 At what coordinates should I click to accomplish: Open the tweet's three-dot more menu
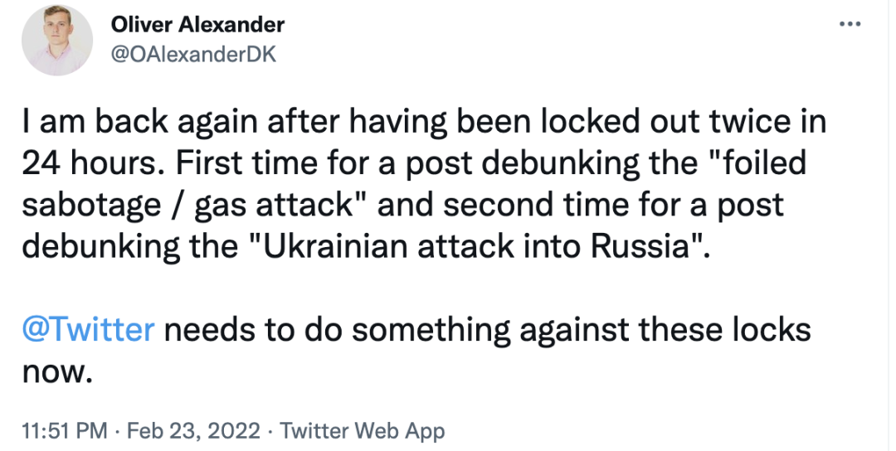[850, 23]
